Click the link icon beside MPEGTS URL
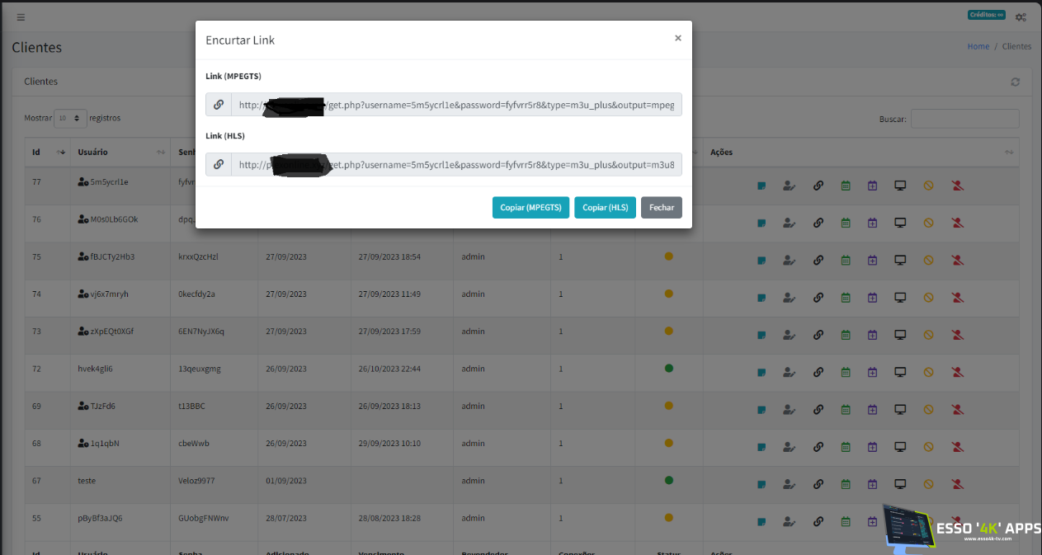Screen dimensions: 1042x555 (219, 105)
